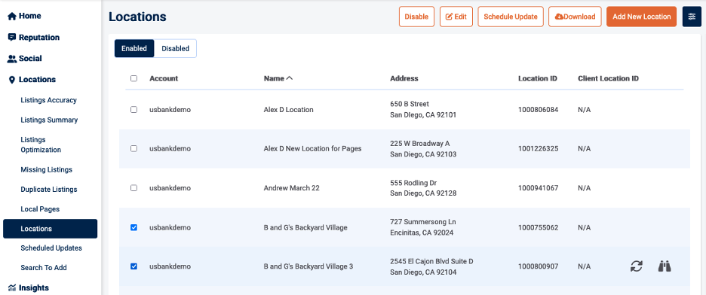The image size is (706, 295).
Task: Go to Listings Optimization
Action: coord(41,144)
